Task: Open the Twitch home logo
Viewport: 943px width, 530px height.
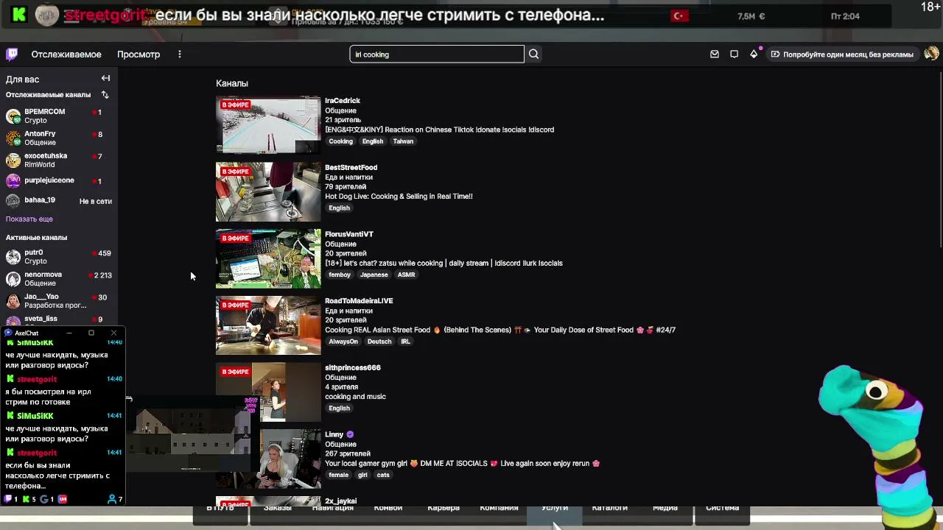Action: pos(12,54)
